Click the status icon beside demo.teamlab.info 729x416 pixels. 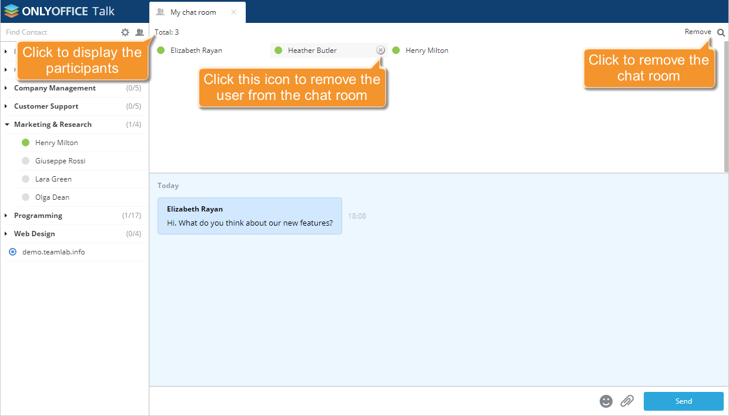pos(12,251)
